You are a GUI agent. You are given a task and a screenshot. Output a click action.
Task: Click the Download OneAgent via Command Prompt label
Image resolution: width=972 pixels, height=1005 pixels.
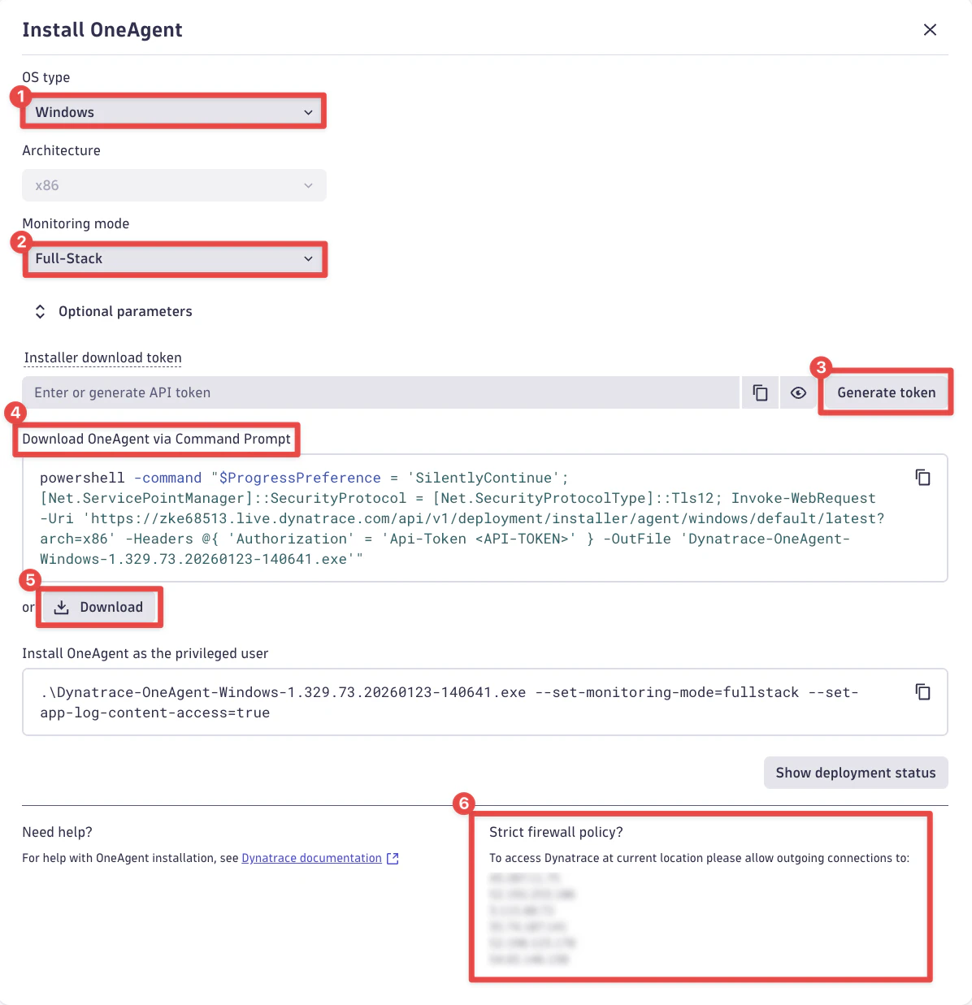click(x=156, y=439)
